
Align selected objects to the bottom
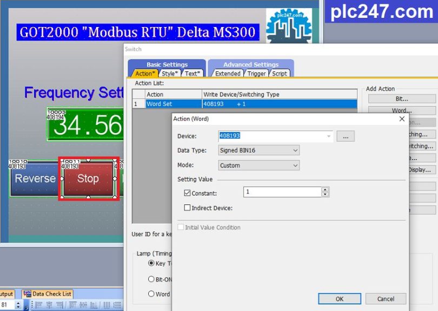click(94, 305)
